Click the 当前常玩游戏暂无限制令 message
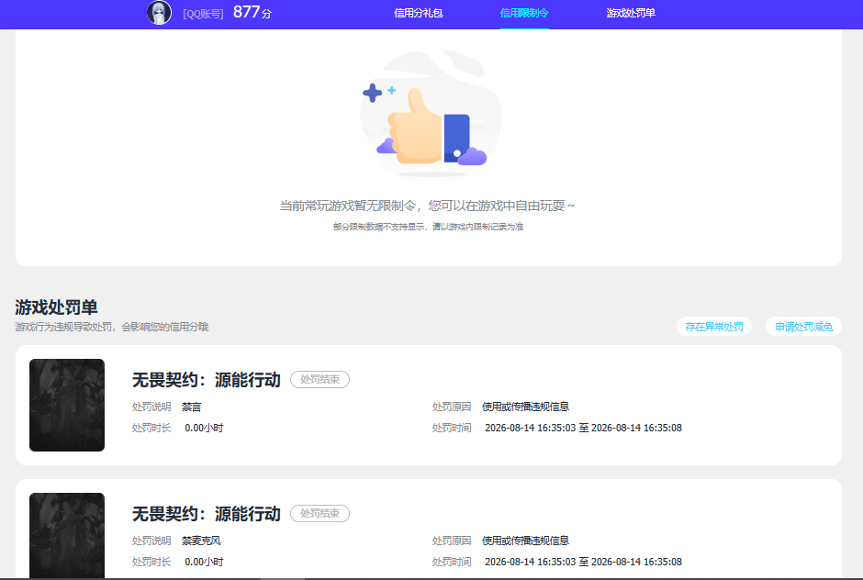 (427, 206)
